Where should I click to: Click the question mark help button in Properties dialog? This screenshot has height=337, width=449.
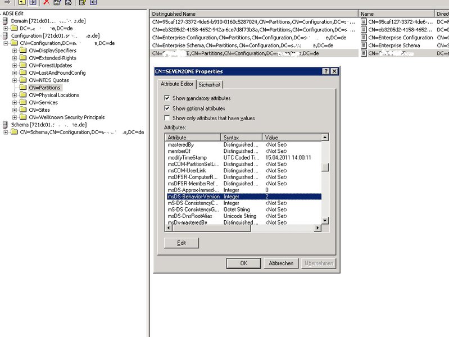point(326,71)
